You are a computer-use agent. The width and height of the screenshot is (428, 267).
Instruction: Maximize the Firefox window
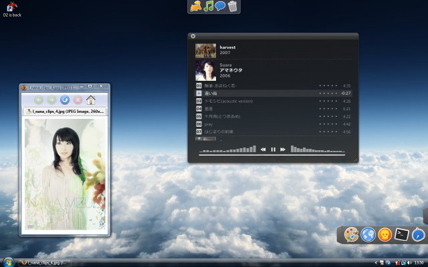point(90,86)
